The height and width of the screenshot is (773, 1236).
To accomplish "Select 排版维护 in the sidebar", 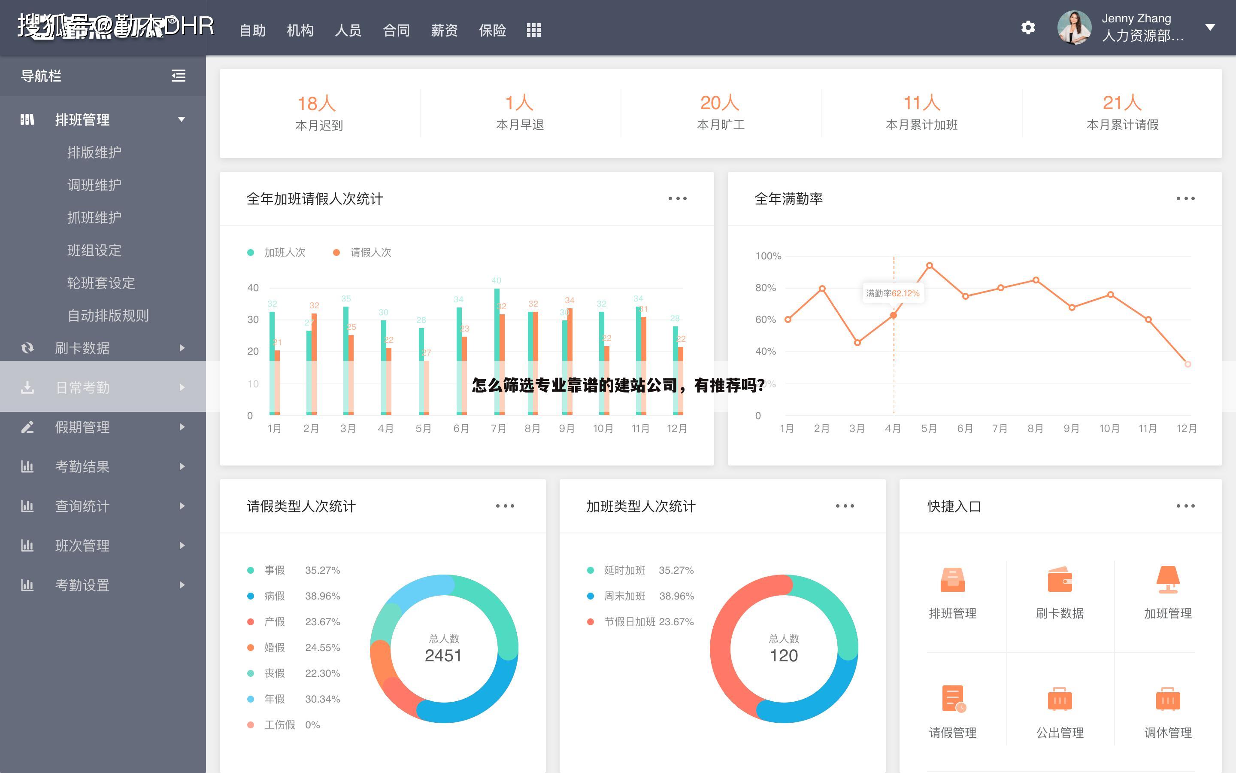I will click(94, 152).
